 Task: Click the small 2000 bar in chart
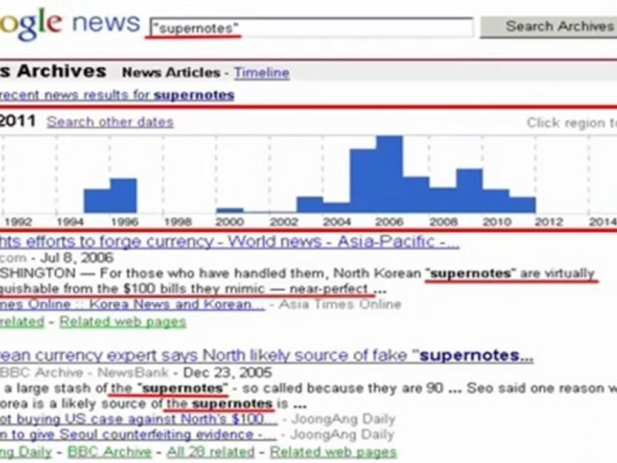pyautogui.click(x=230, y=211)
